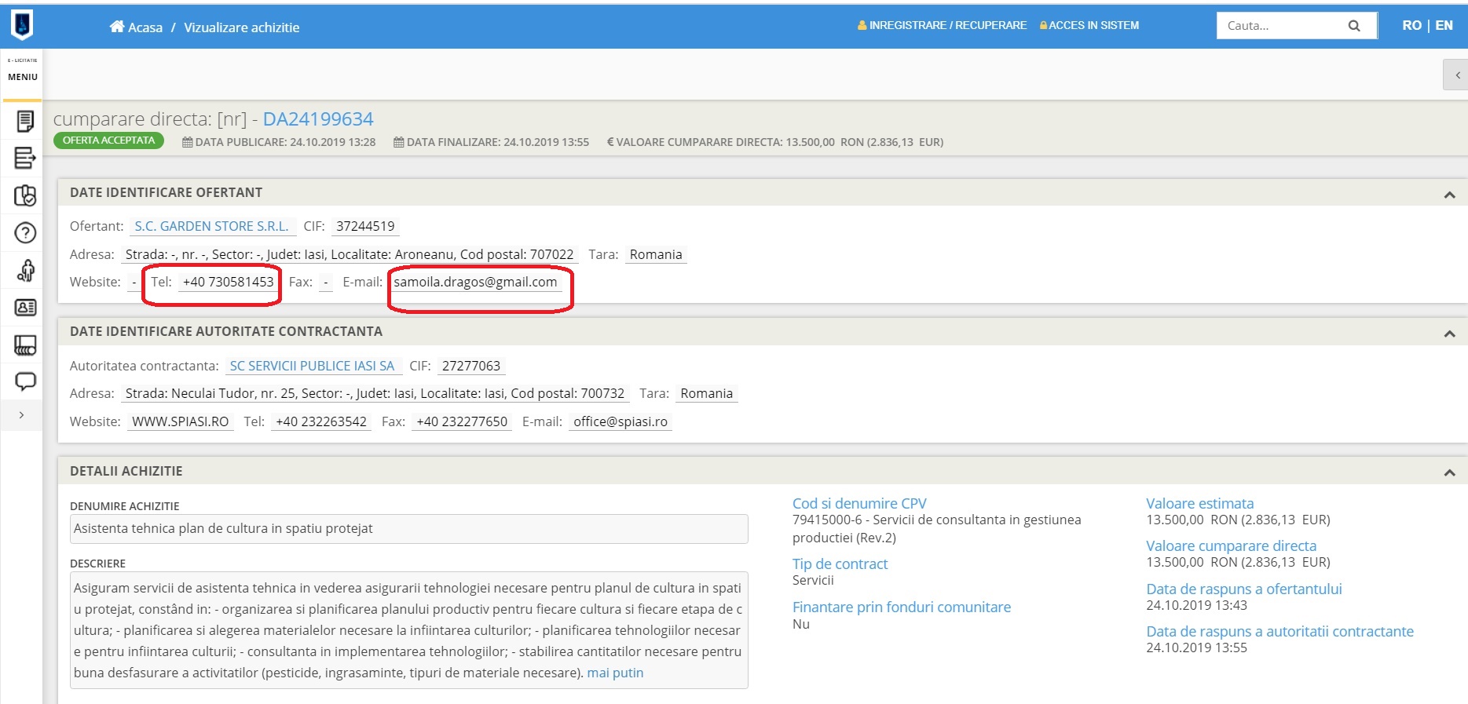Click the ofertant CIF value 37244519

(365, 226)
